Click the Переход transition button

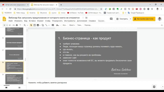click(x=88, y=25)
